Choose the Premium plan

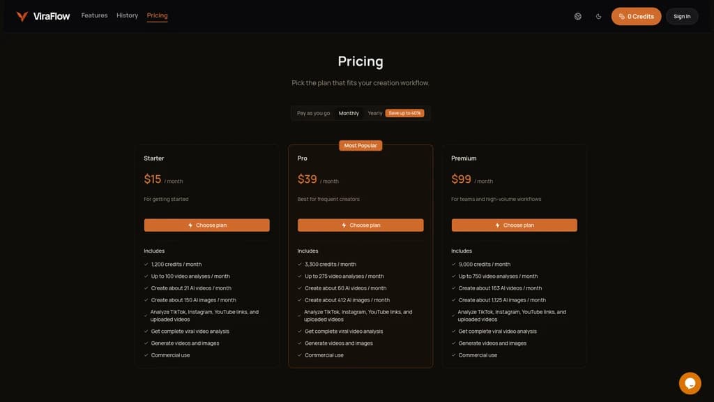point(514,225)
